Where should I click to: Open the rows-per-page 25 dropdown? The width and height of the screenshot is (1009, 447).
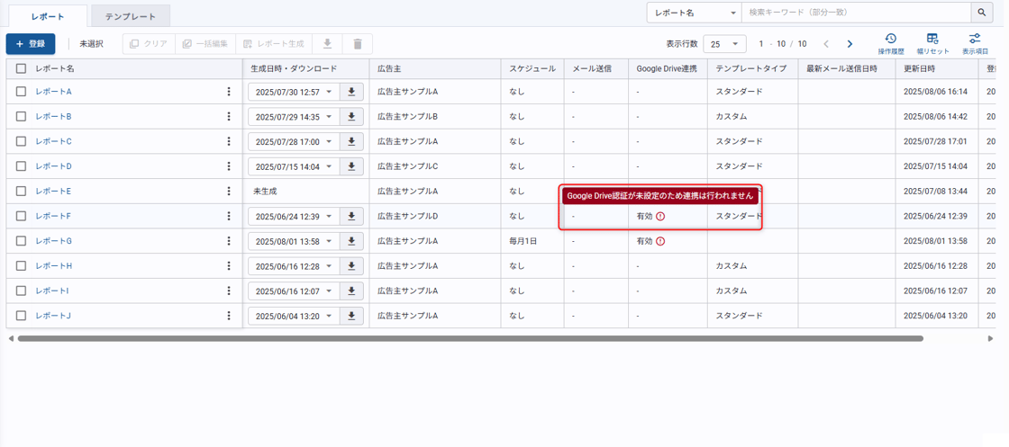(724, 44)
